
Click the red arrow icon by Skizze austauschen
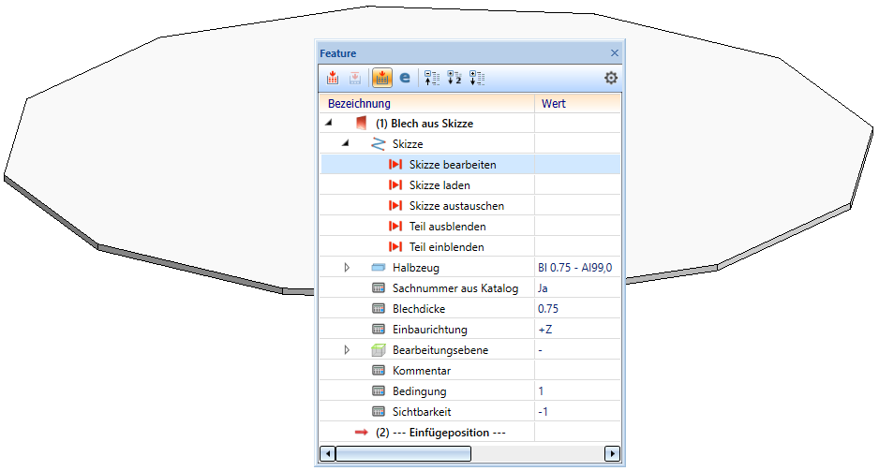pos(395,206)
